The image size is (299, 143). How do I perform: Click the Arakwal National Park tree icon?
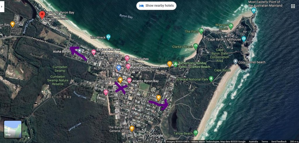[211, 79]
